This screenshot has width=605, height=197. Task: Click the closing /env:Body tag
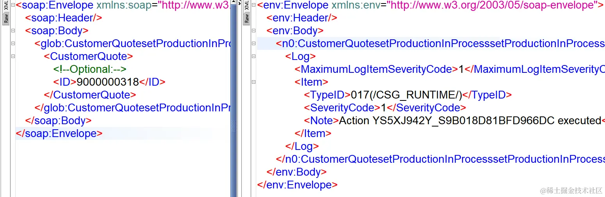click(x=296, y=172)
